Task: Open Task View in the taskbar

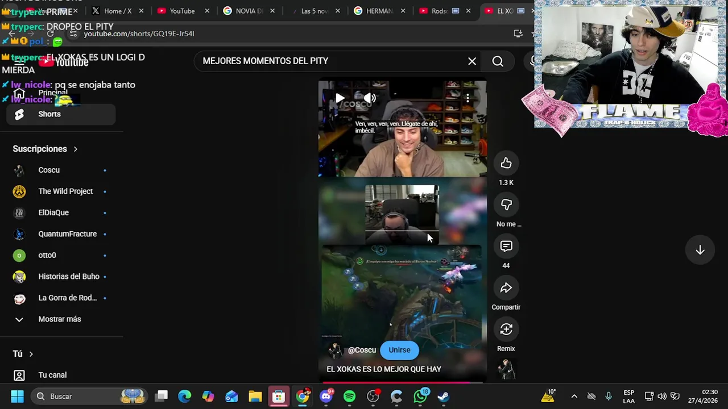Action: pyautogui.click(x=162, y=397)
